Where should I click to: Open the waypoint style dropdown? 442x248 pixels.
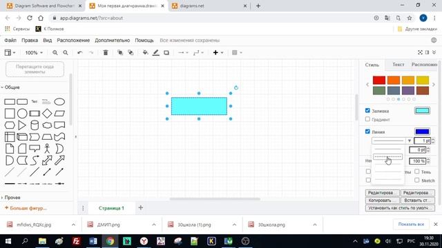coord(198,52)
